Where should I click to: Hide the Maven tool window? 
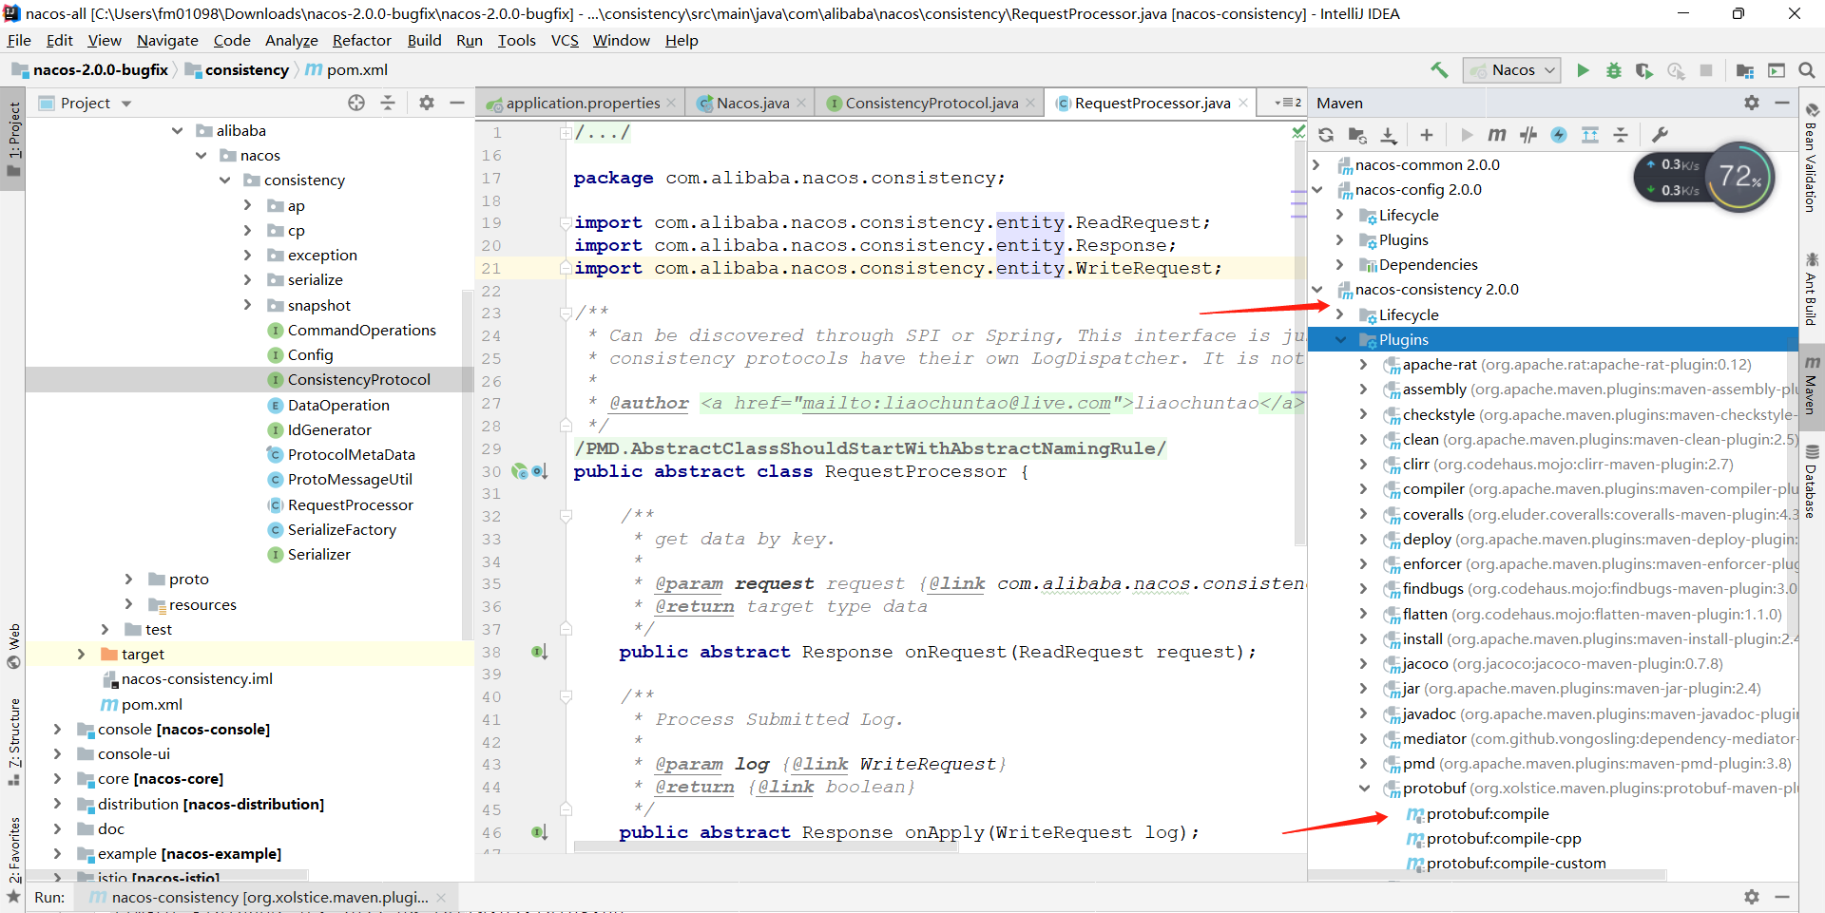[1782, 103]
